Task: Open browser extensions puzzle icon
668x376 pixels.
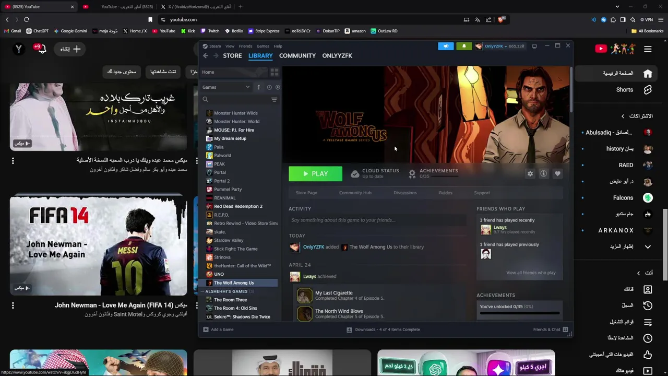Action: 613,19
